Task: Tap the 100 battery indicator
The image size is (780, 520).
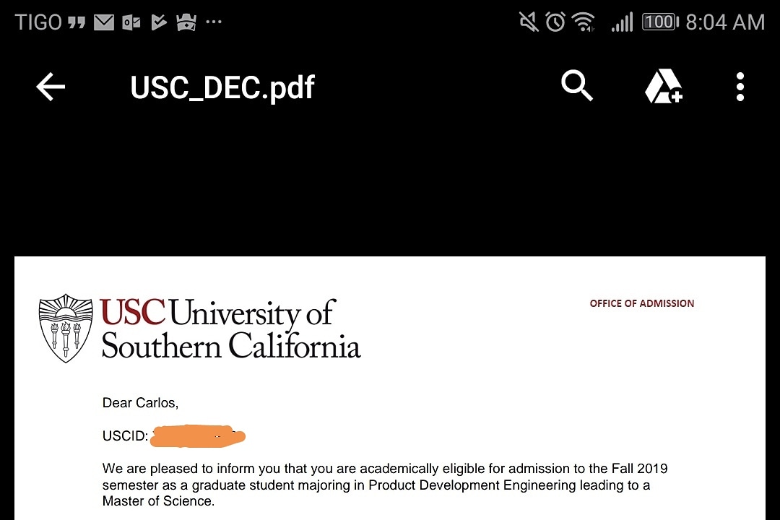Action: 659,22
